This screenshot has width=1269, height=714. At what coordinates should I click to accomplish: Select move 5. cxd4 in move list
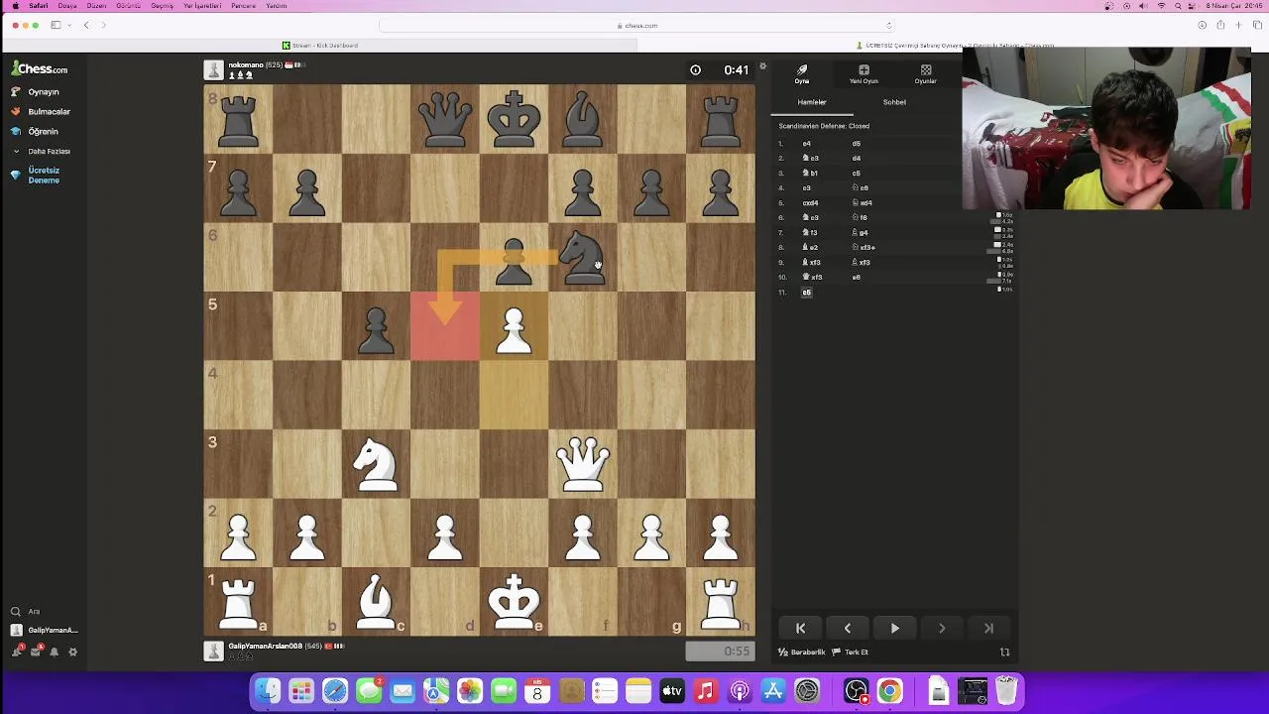[810, 203]
